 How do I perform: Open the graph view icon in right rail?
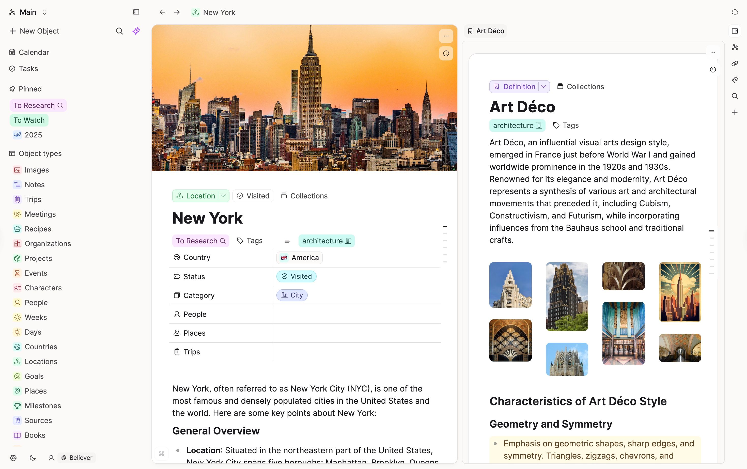(x=735, y=48)
